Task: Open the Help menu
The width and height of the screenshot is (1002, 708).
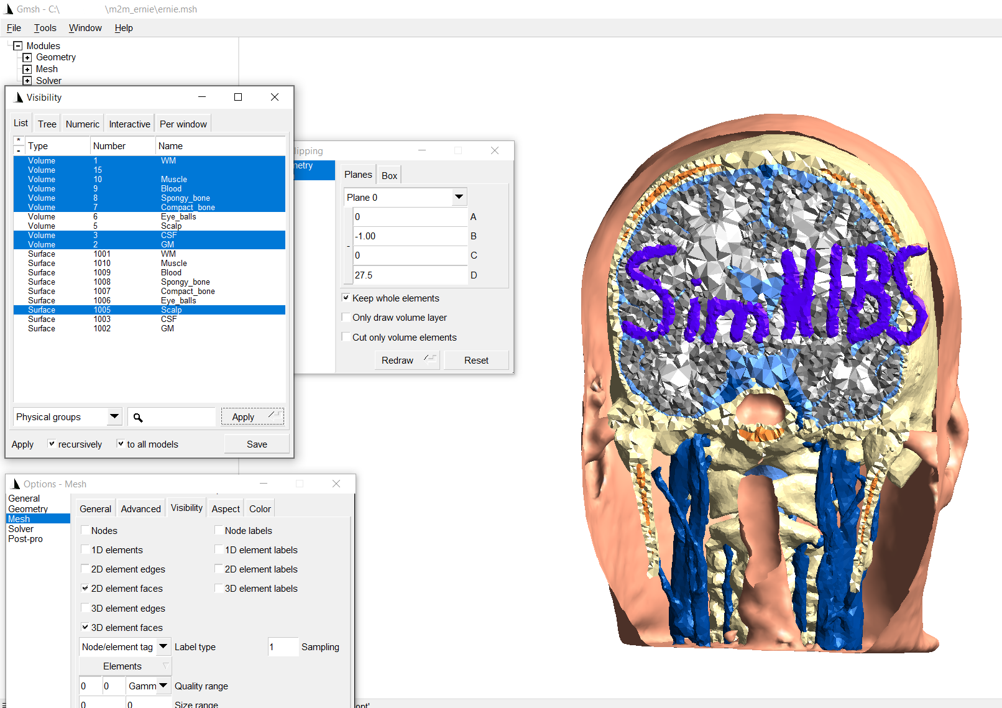Action: (x=124, y=28)
